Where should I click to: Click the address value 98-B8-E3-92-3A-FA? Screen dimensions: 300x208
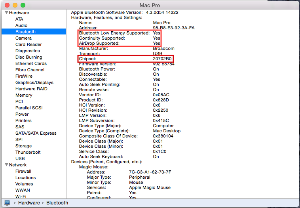point(174,28)
